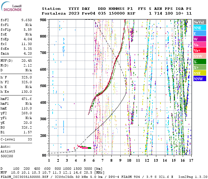The image size is (208, 179).
Task: Click the MUF(D) value 20.45
Action: [x=26, y=61]
